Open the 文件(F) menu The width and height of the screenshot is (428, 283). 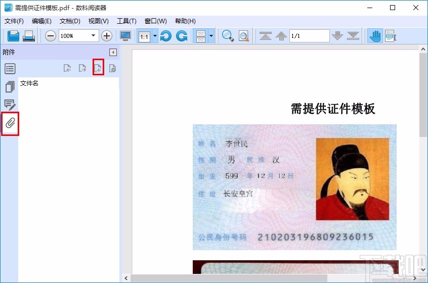coord(14,21)
